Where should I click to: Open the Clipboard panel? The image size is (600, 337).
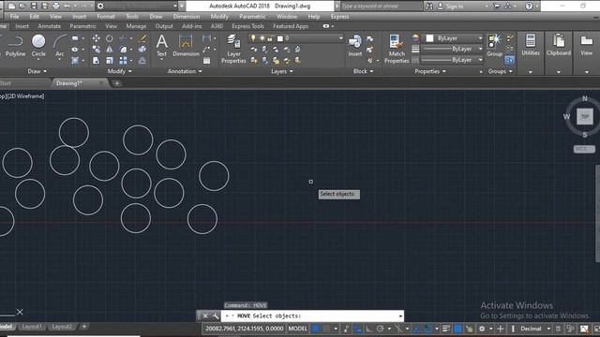(x=559, y=46)
